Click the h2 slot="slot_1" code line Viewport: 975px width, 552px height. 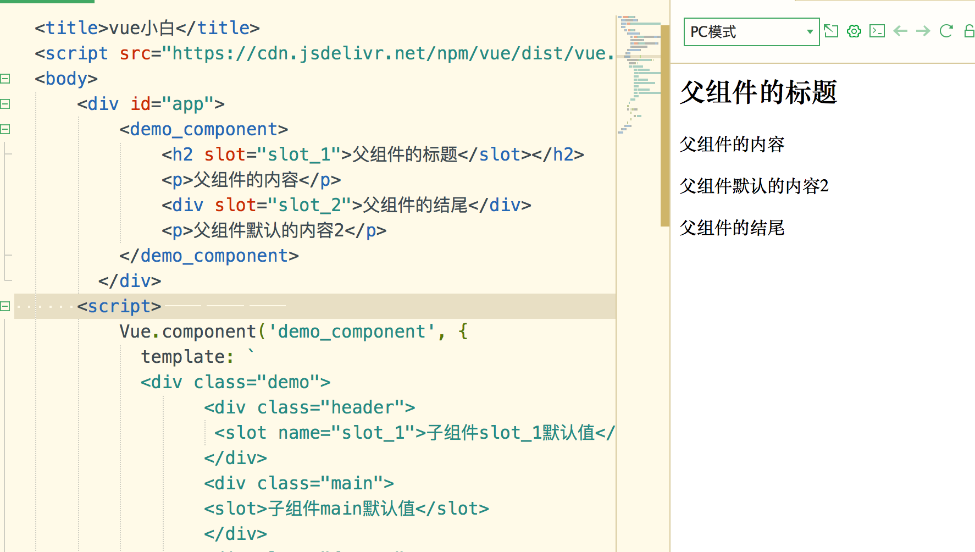[373, 154]
